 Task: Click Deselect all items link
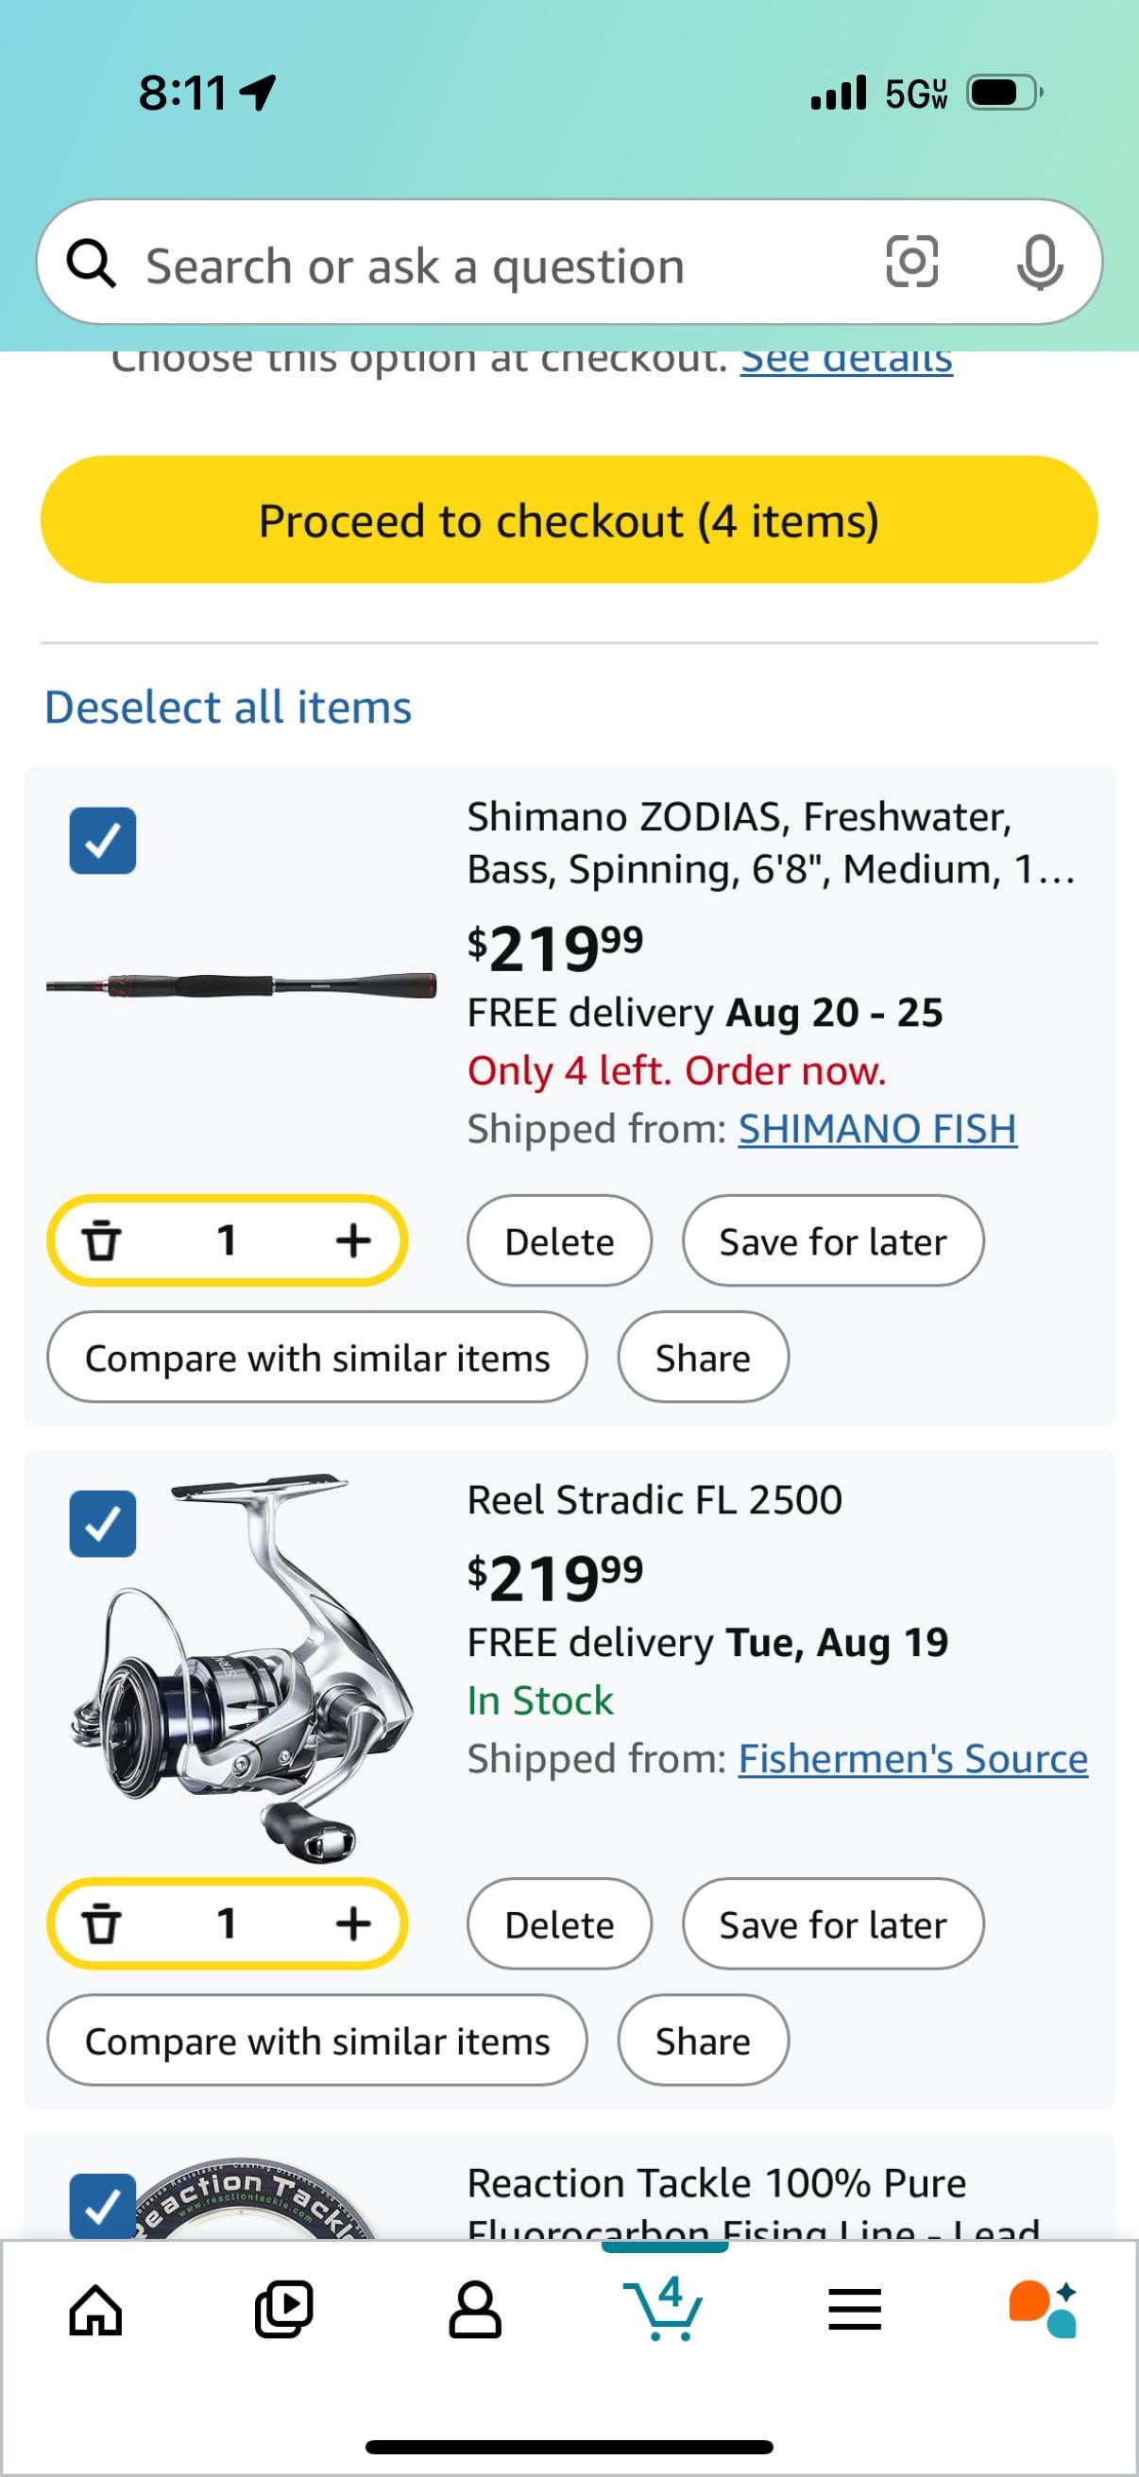tap(228, 708)
